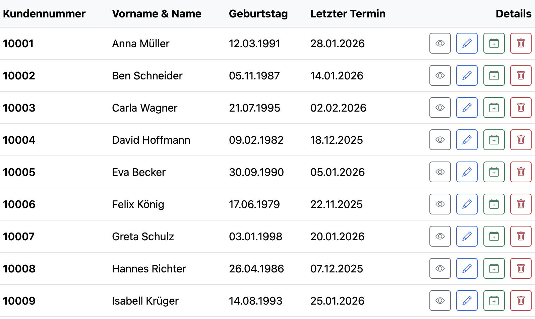
Task: Click the name David Hoffmann
Action: pyautogui.click(x=151, y=140)
